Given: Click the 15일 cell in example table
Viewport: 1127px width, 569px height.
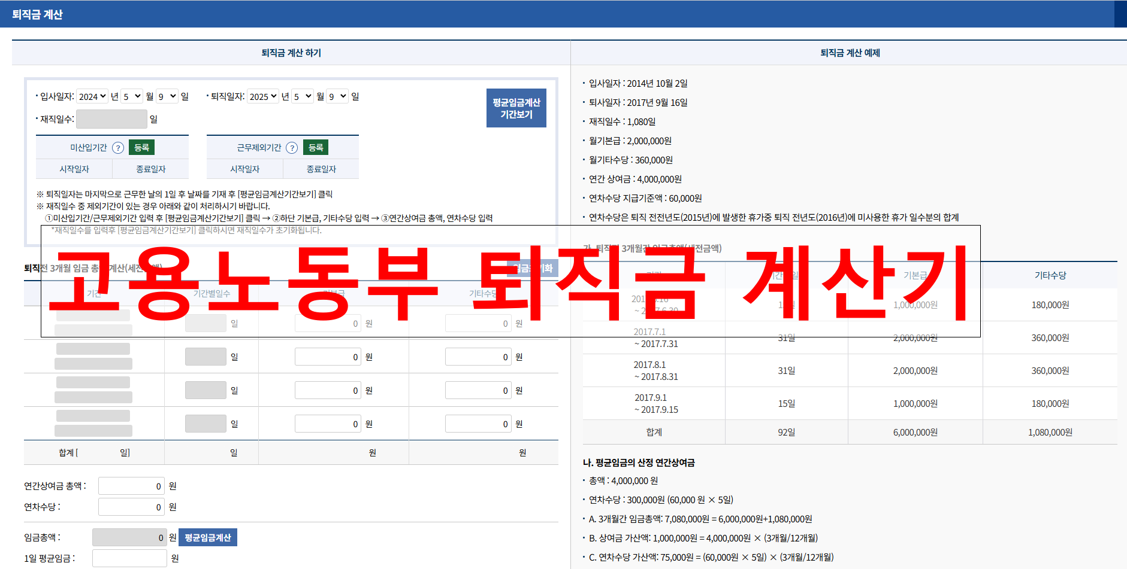Looking at the screenshot, I should [787, 403].
